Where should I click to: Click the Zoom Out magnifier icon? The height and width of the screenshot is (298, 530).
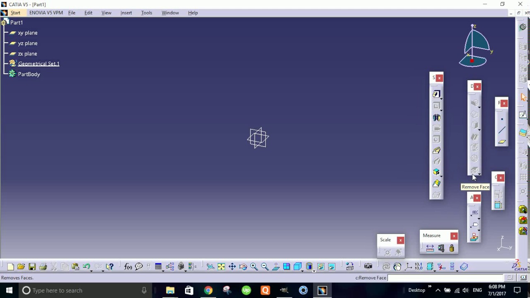tap(265, 267)
